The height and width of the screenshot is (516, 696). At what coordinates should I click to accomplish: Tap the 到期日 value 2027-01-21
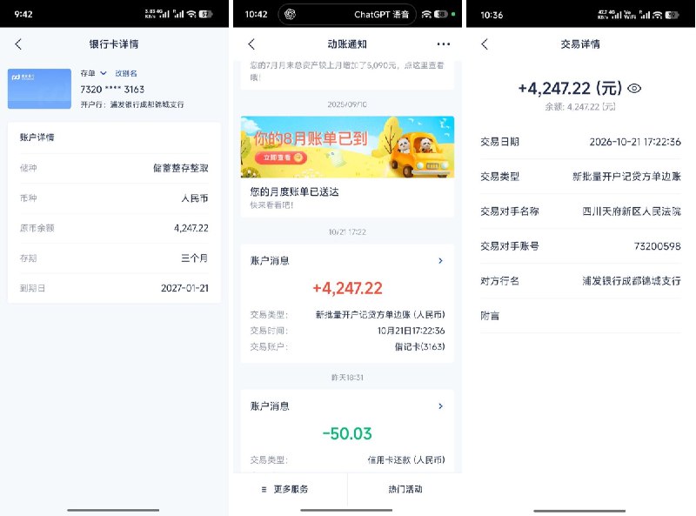(184, 288)
